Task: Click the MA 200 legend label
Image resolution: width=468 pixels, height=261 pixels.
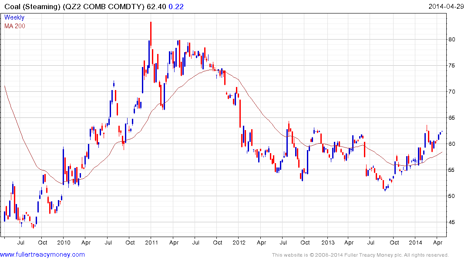Action: [15, 26]
